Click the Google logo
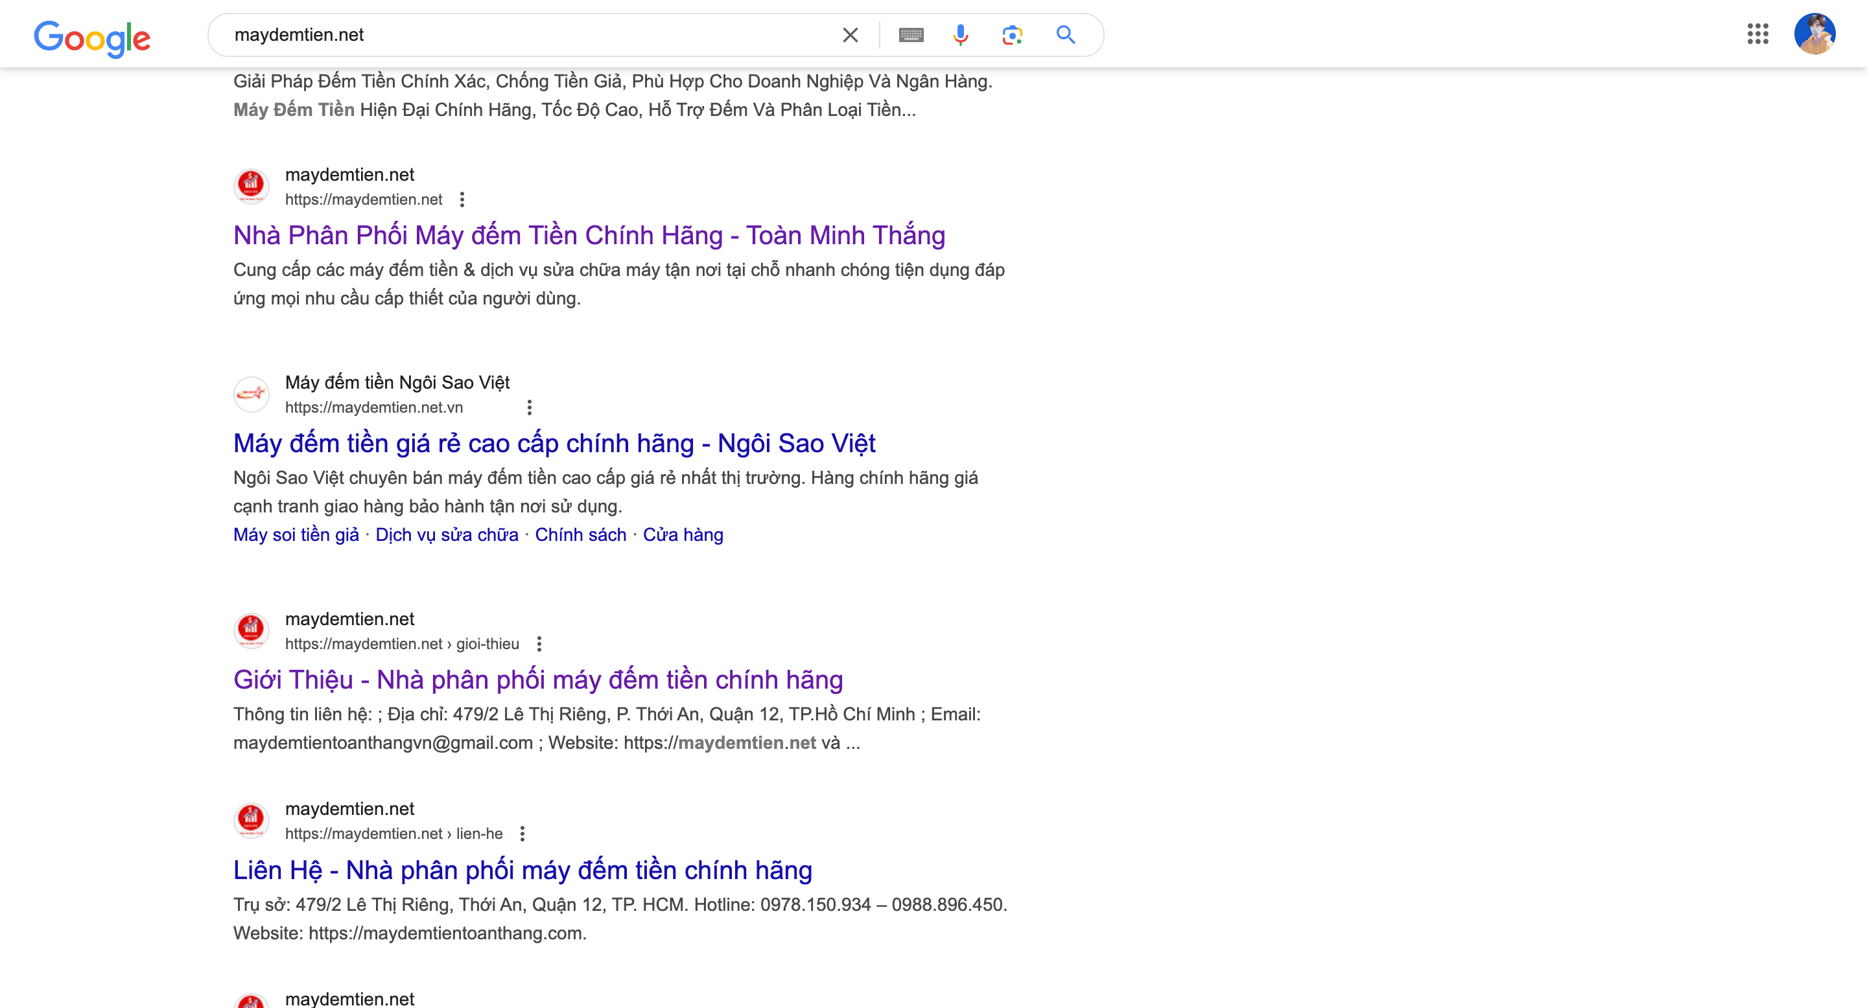The image size is (1867, 1008). point(92,38)
